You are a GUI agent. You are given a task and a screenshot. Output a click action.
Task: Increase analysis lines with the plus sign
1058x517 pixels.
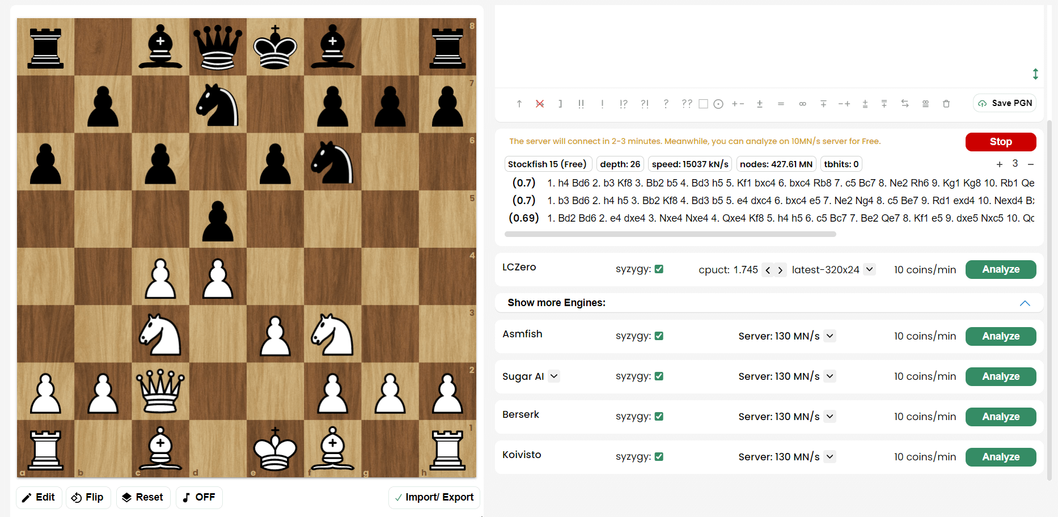tap(1000, 164)
